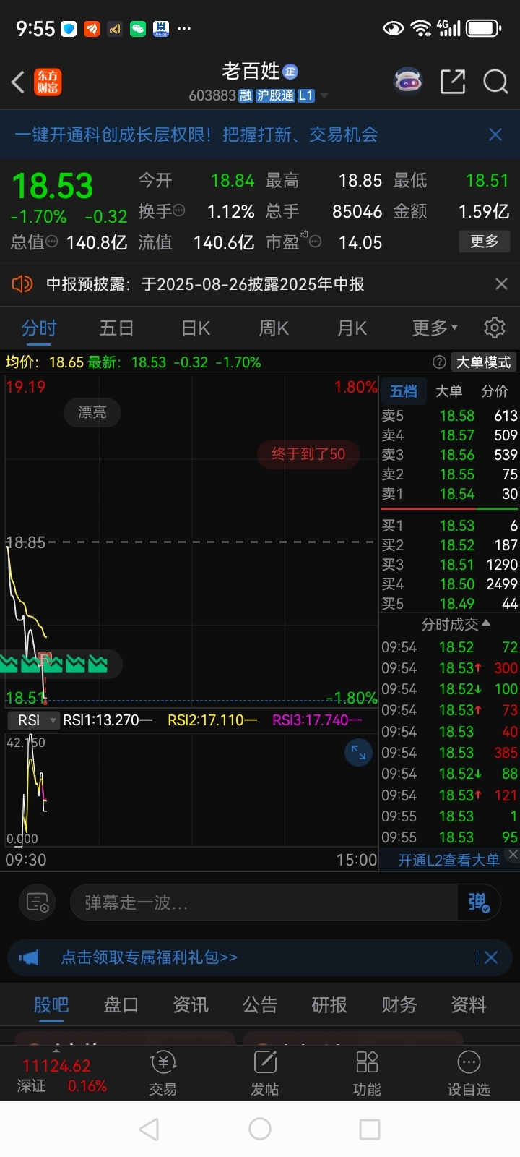Tap the 市盈 info circle icon

pos(316,242)
